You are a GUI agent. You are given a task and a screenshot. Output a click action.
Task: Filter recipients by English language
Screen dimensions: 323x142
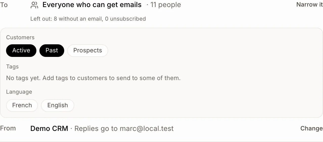click(58, 105)
